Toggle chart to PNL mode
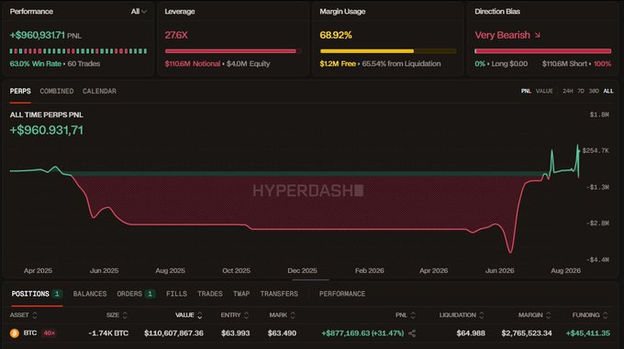 pyautogui.click(x=526, y=92)
